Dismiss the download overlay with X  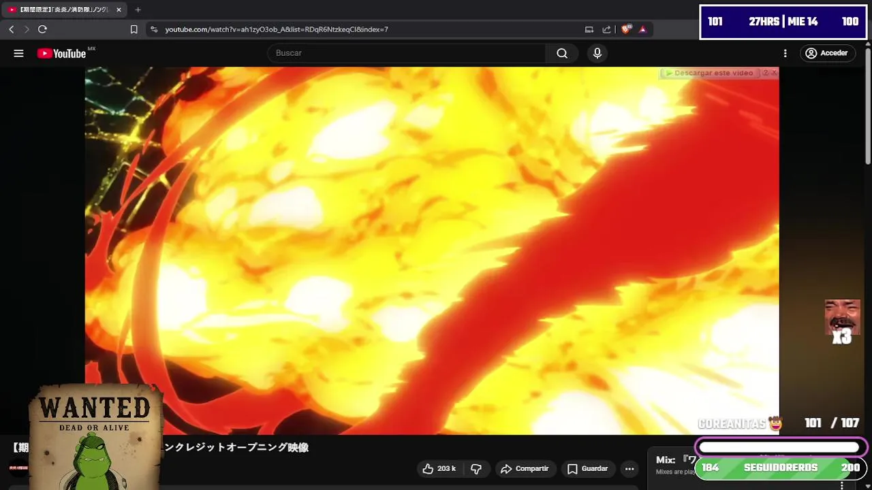[774, 73]
